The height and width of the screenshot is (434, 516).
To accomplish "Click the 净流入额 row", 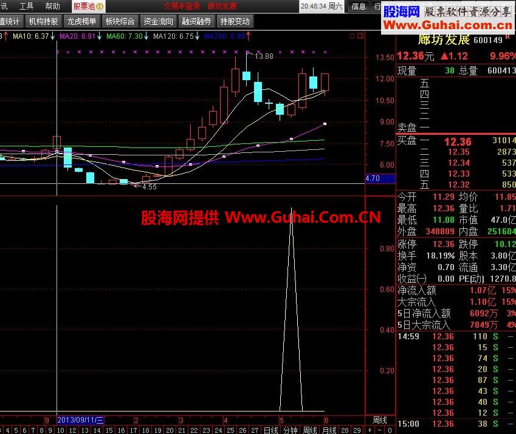I will (456, 290).
